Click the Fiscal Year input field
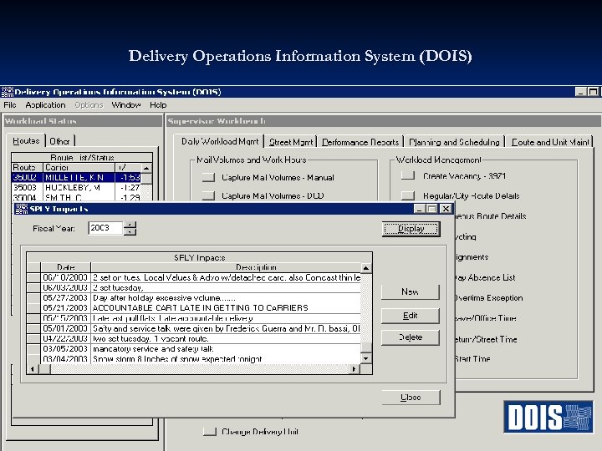The image size is (602, 451). pyautogui.click(x=105, y=228)
